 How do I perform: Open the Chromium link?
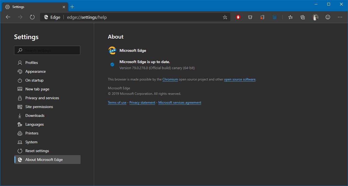click(x=170, y=79)
